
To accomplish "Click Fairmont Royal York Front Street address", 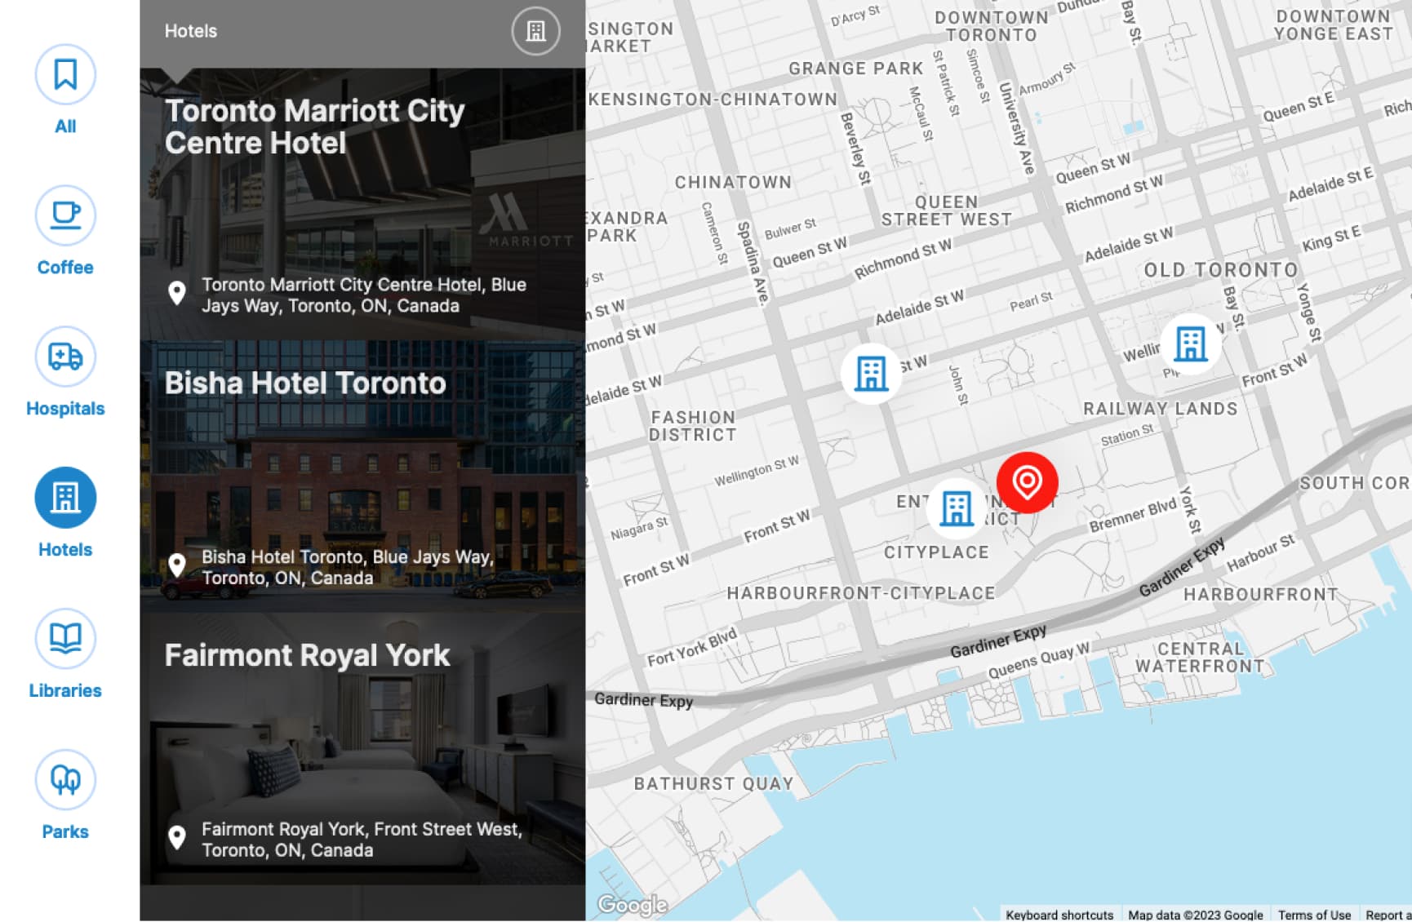I will (x=362, y=840).
